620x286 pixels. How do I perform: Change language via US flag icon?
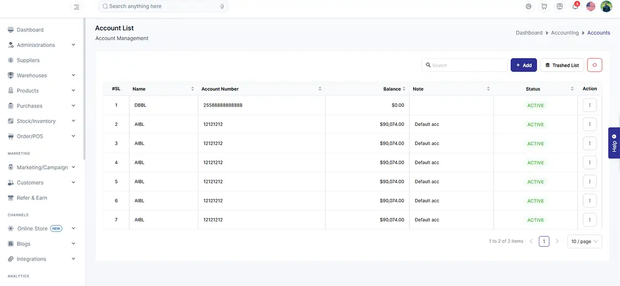pos(591,6)
